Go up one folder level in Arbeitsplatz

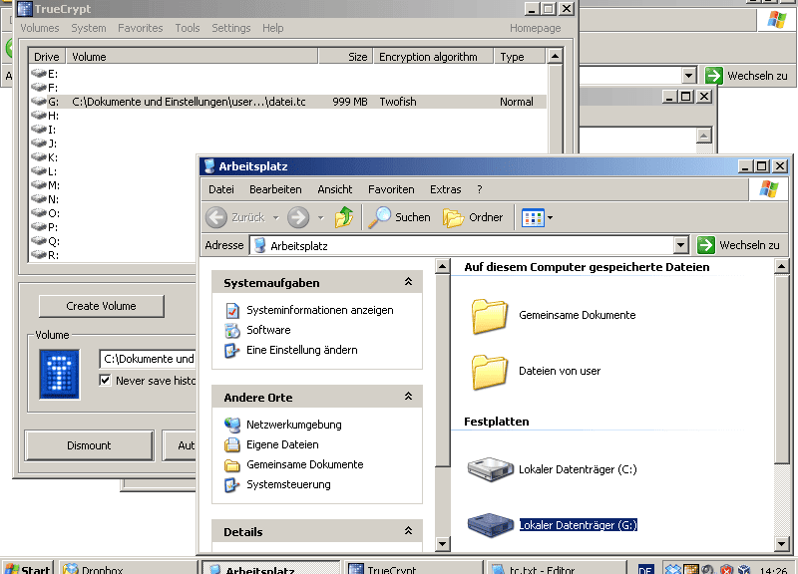(344, 217)
